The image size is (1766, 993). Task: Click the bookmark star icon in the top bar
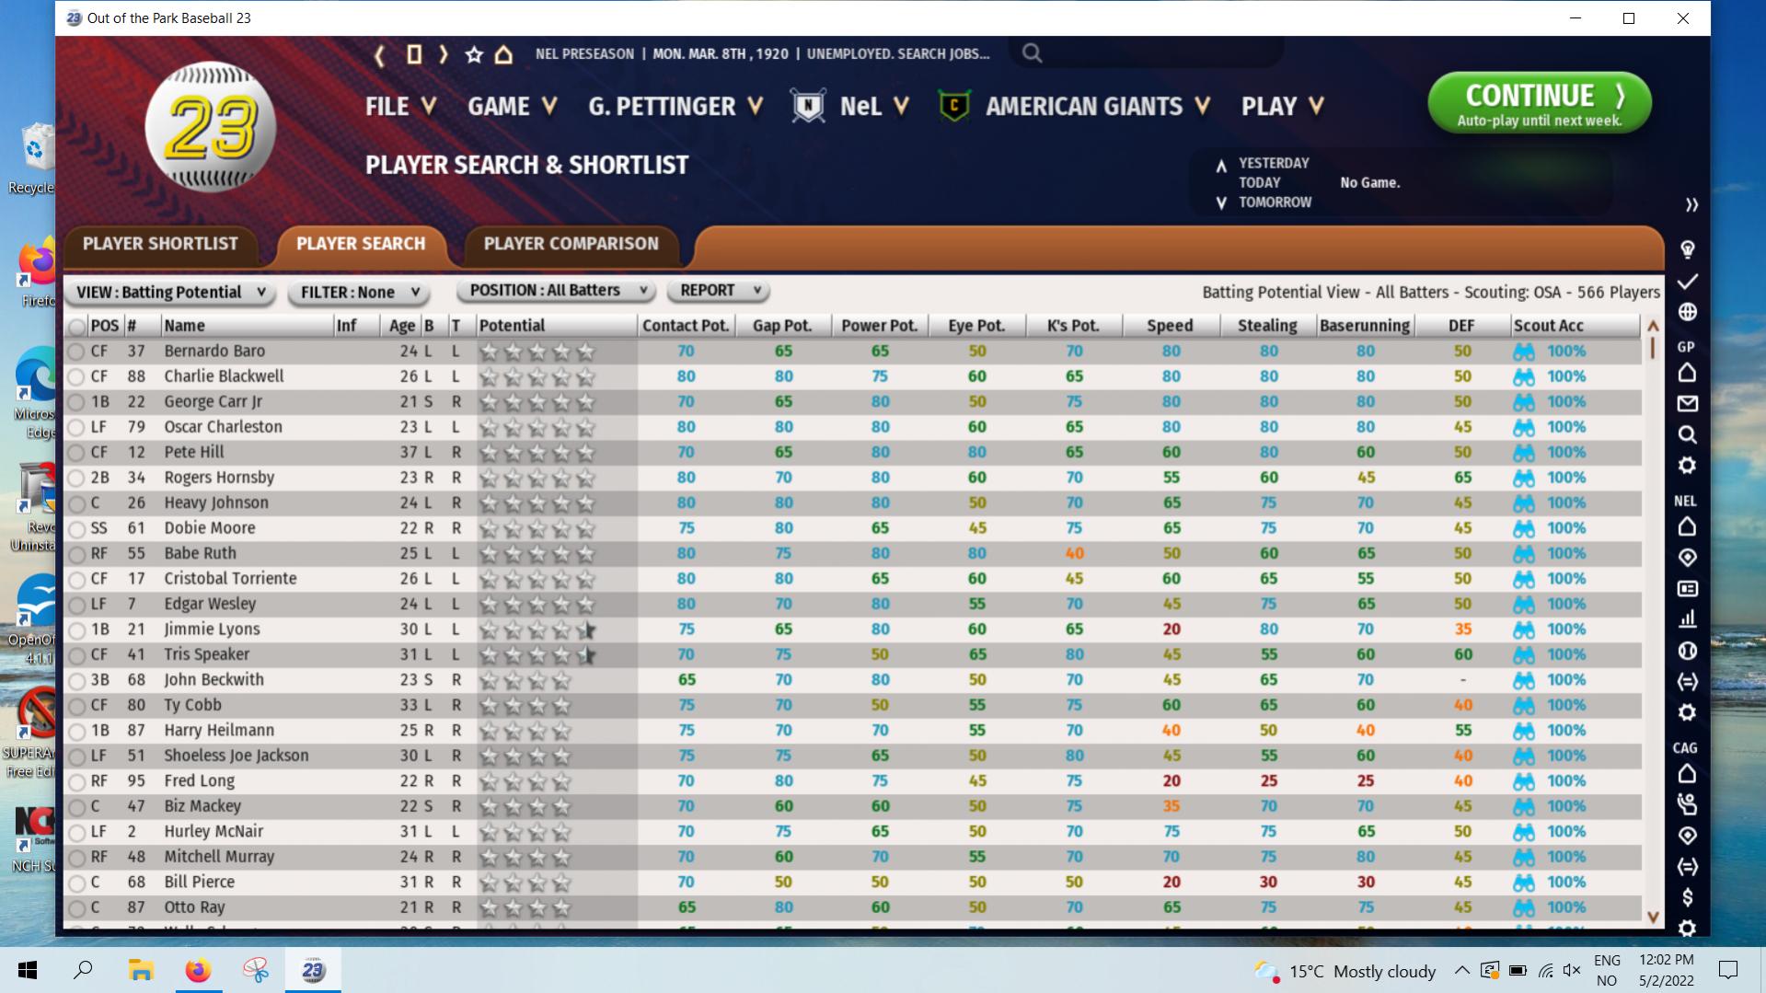tap(474, 54)
